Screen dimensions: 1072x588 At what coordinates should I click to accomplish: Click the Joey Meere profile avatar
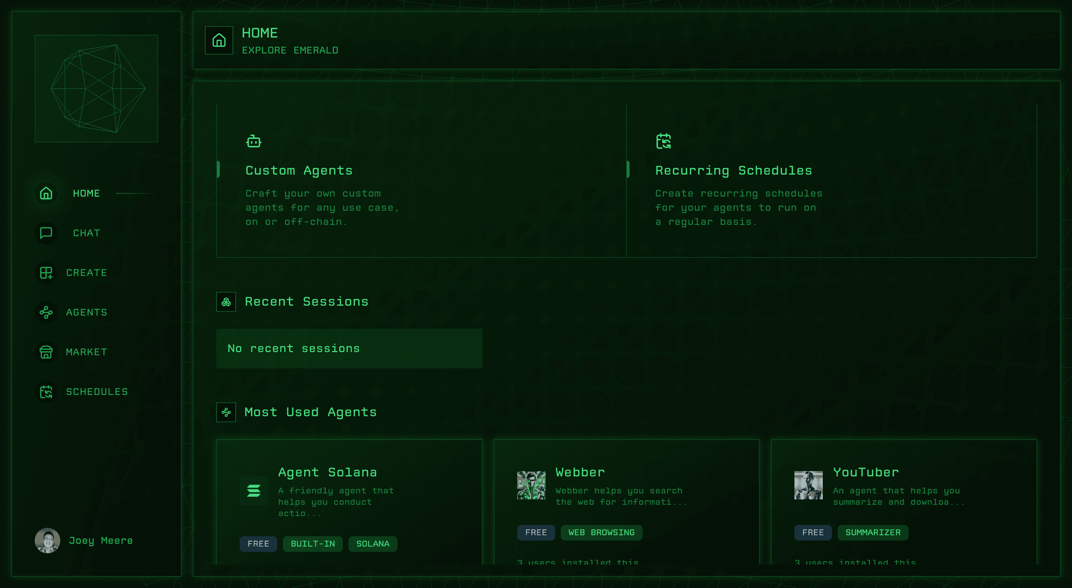tap(48, 541)
